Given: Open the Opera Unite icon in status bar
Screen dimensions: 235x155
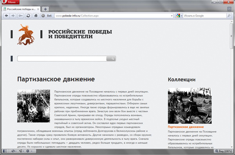Looking at the screenshot, I should (x=21, y=151).
